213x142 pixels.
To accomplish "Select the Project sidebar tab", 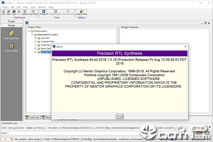I will (x=11, y=21).
